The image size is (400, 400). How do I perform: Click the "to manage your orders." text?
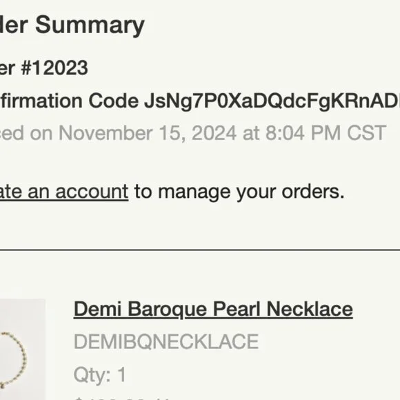click(239, 191)
